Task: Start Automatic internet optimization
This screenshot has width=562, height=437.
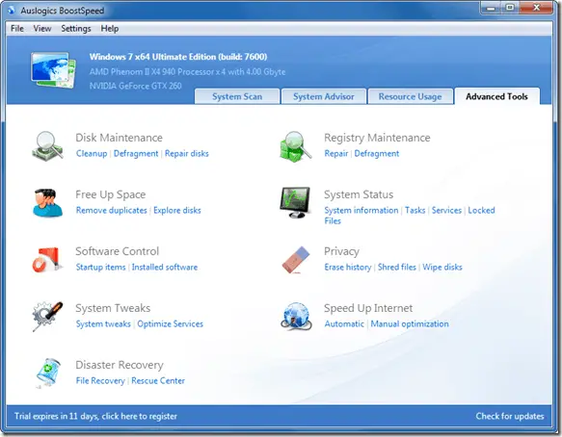Action: pyautogui.click(x=344, y=324)
